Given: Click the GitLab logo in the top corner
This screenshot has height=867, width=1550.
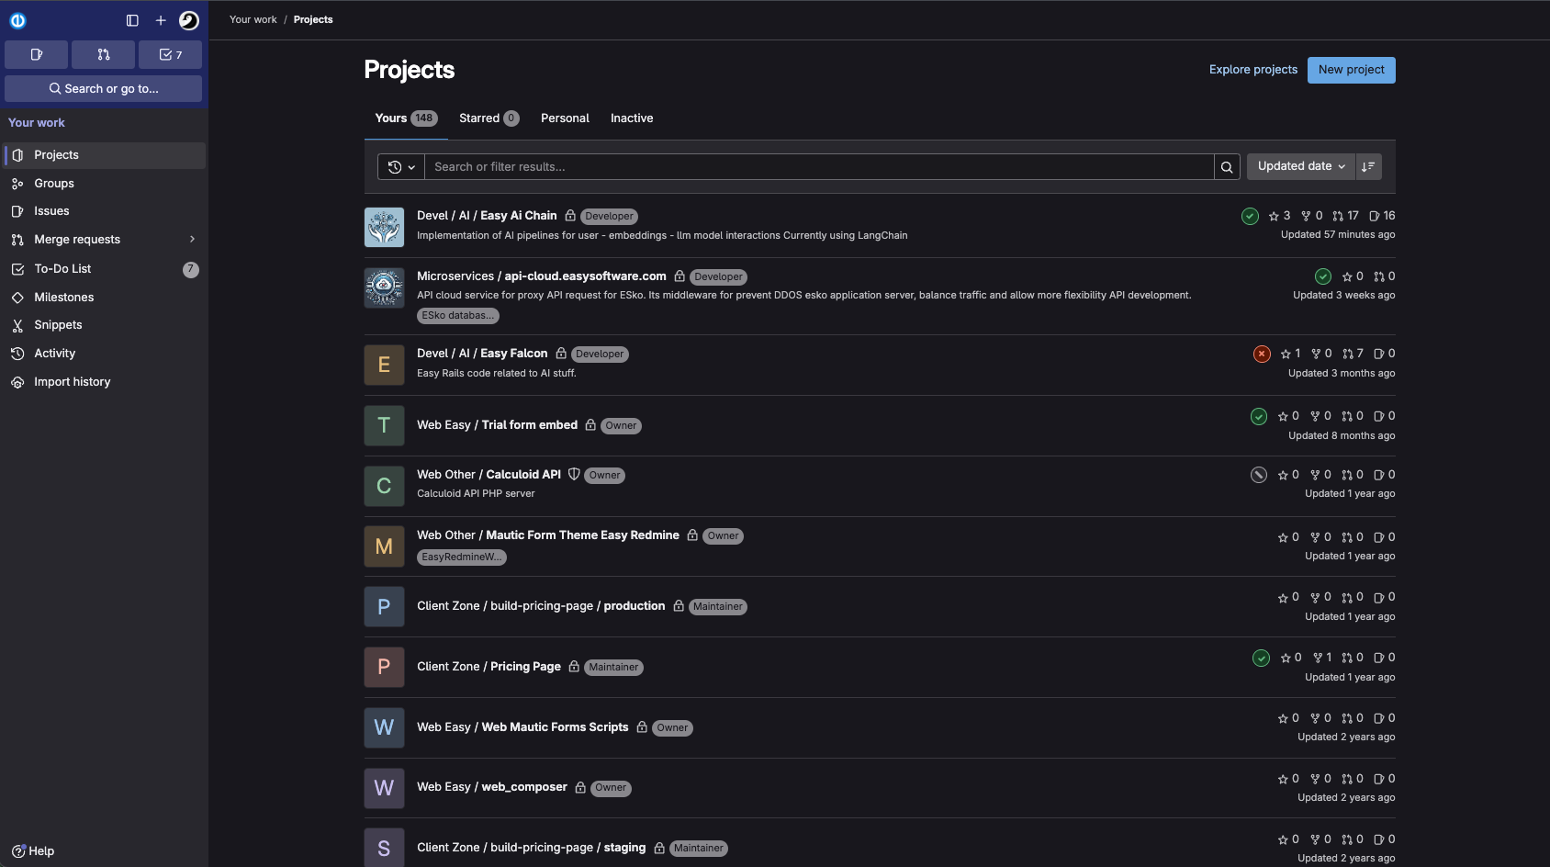Looking at the screenshot, I should (x=18, y=19).
